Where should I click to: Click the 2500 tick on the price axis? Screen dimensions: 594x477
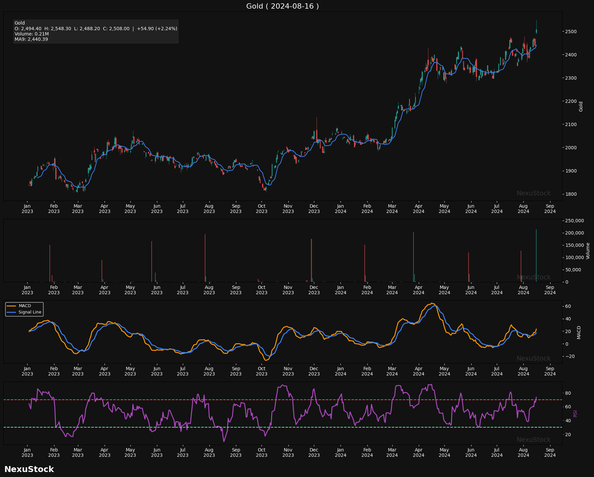(570, 32)
